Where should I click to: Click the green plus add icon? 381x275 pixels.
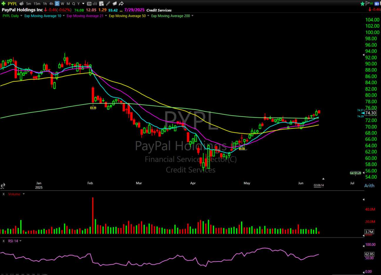click(x=4, y=4)
